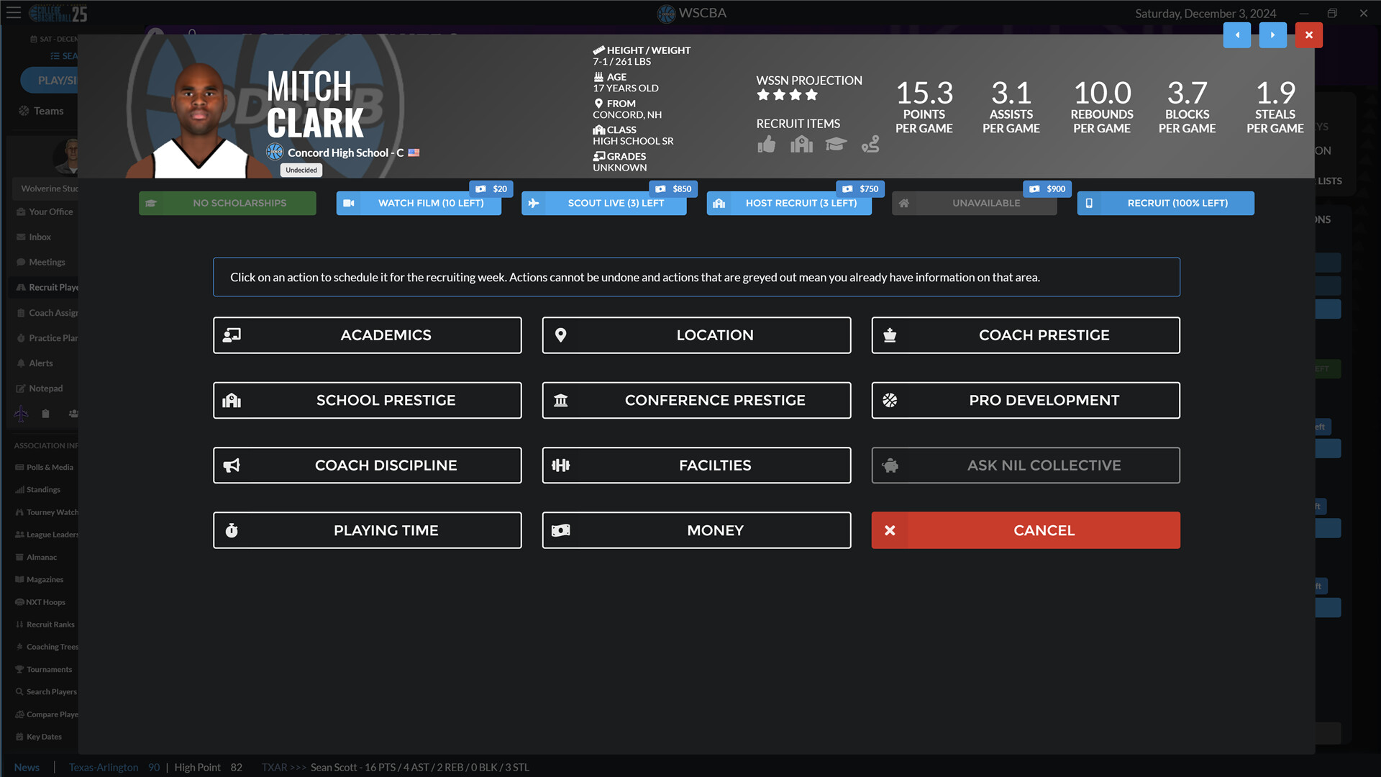Viewport: 1381px width, 777px height.
Task: Click the clipboard icon in the sidebar
Action: 45,414
